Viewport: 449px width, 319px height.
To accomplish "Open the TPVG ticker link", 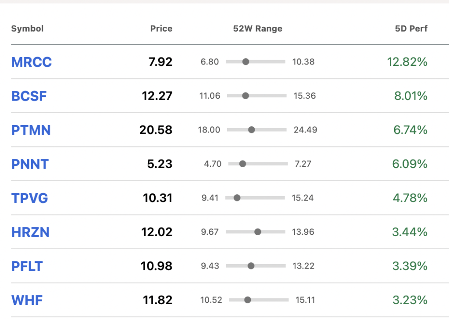I will [x=29, y=198].
